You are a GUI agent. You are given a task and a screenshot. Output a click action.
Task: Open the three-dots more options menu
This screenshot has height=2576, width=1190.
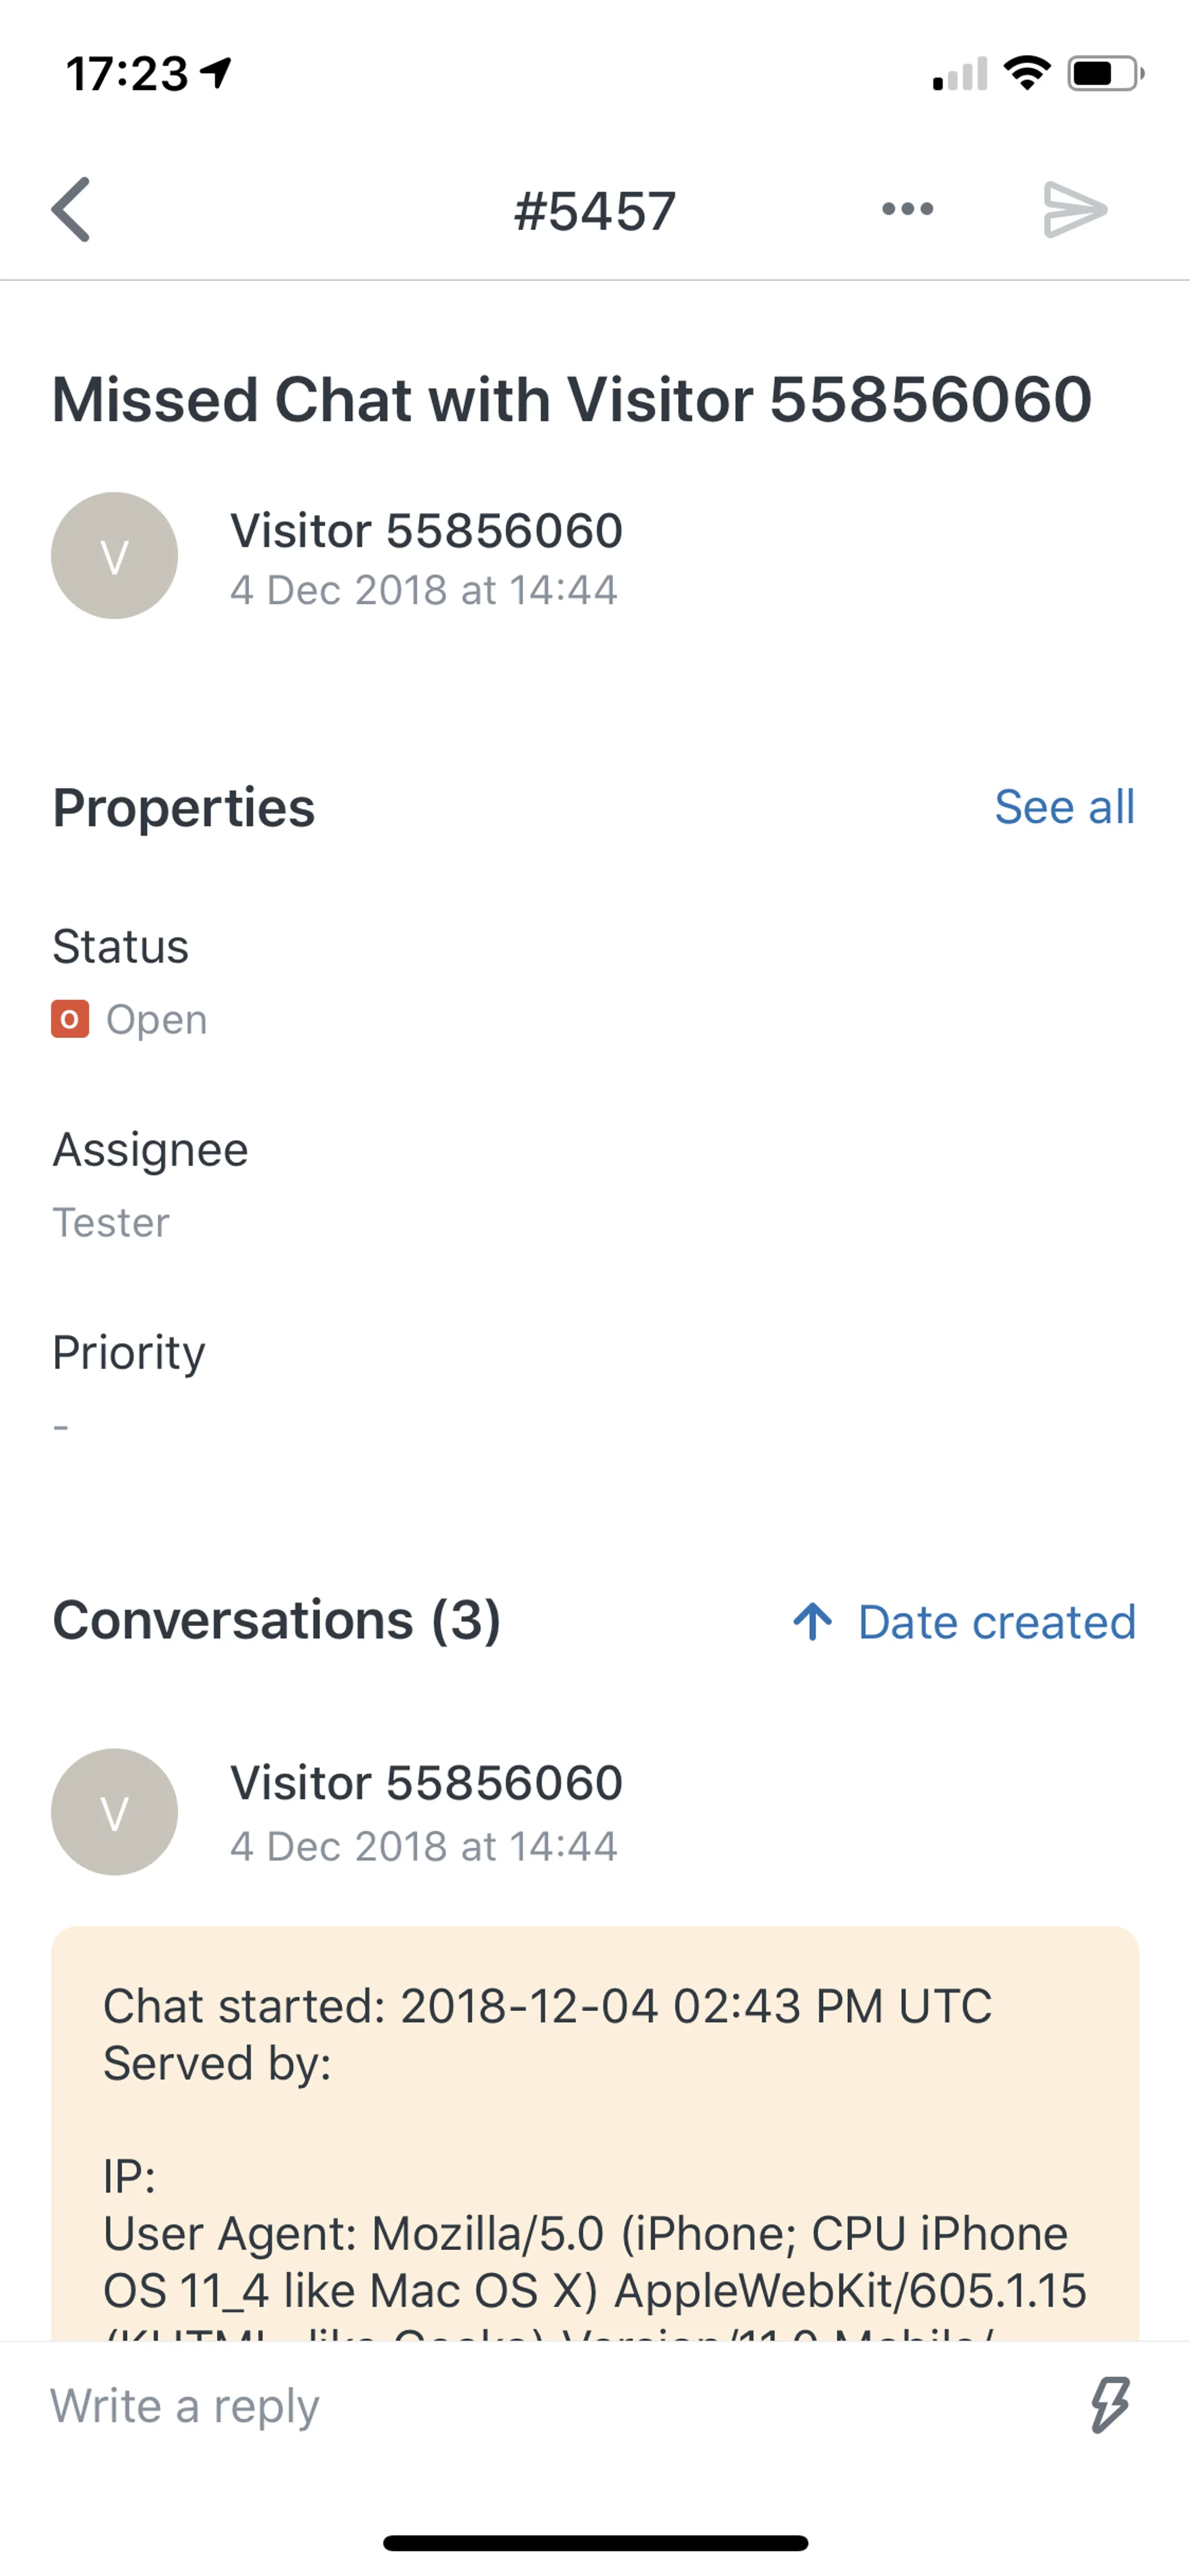907,209
